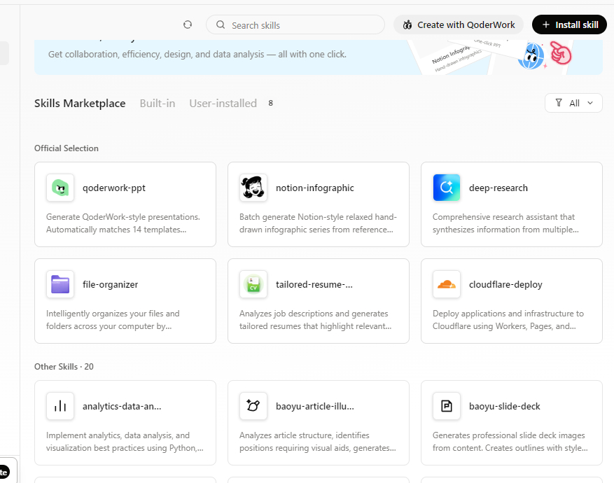Click the refresh icon beside search

click(188, 24)
